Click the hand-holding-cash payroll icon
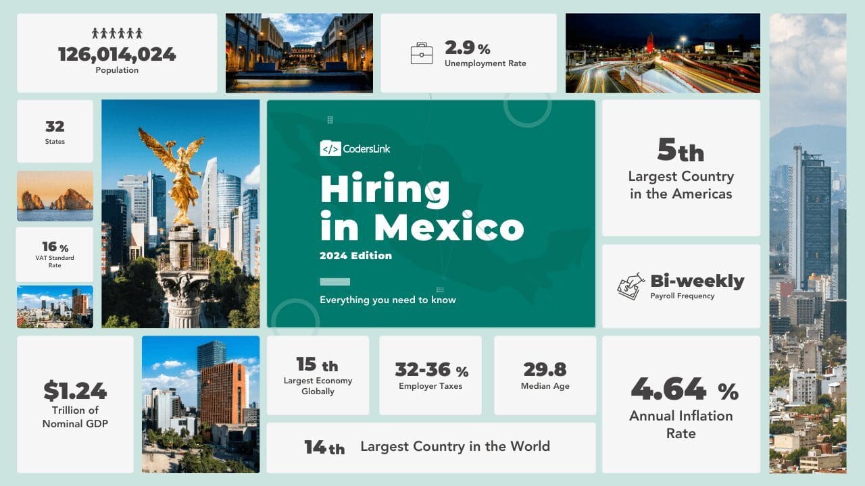The image size is (865, 486). [628, 286]
